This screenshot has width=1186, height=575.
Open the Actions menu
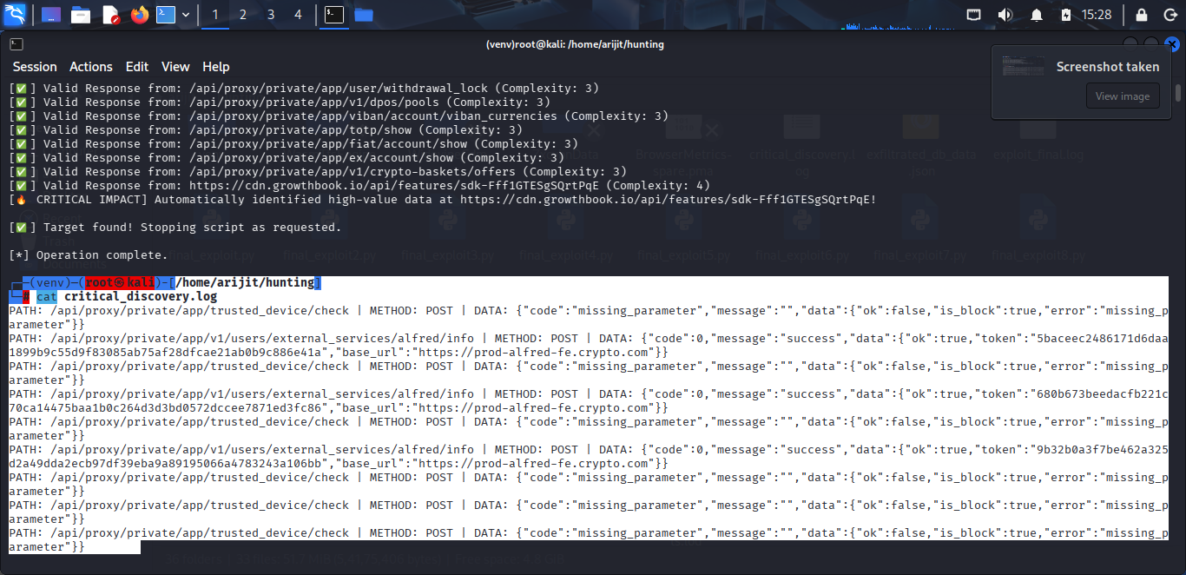click(91, 67)
